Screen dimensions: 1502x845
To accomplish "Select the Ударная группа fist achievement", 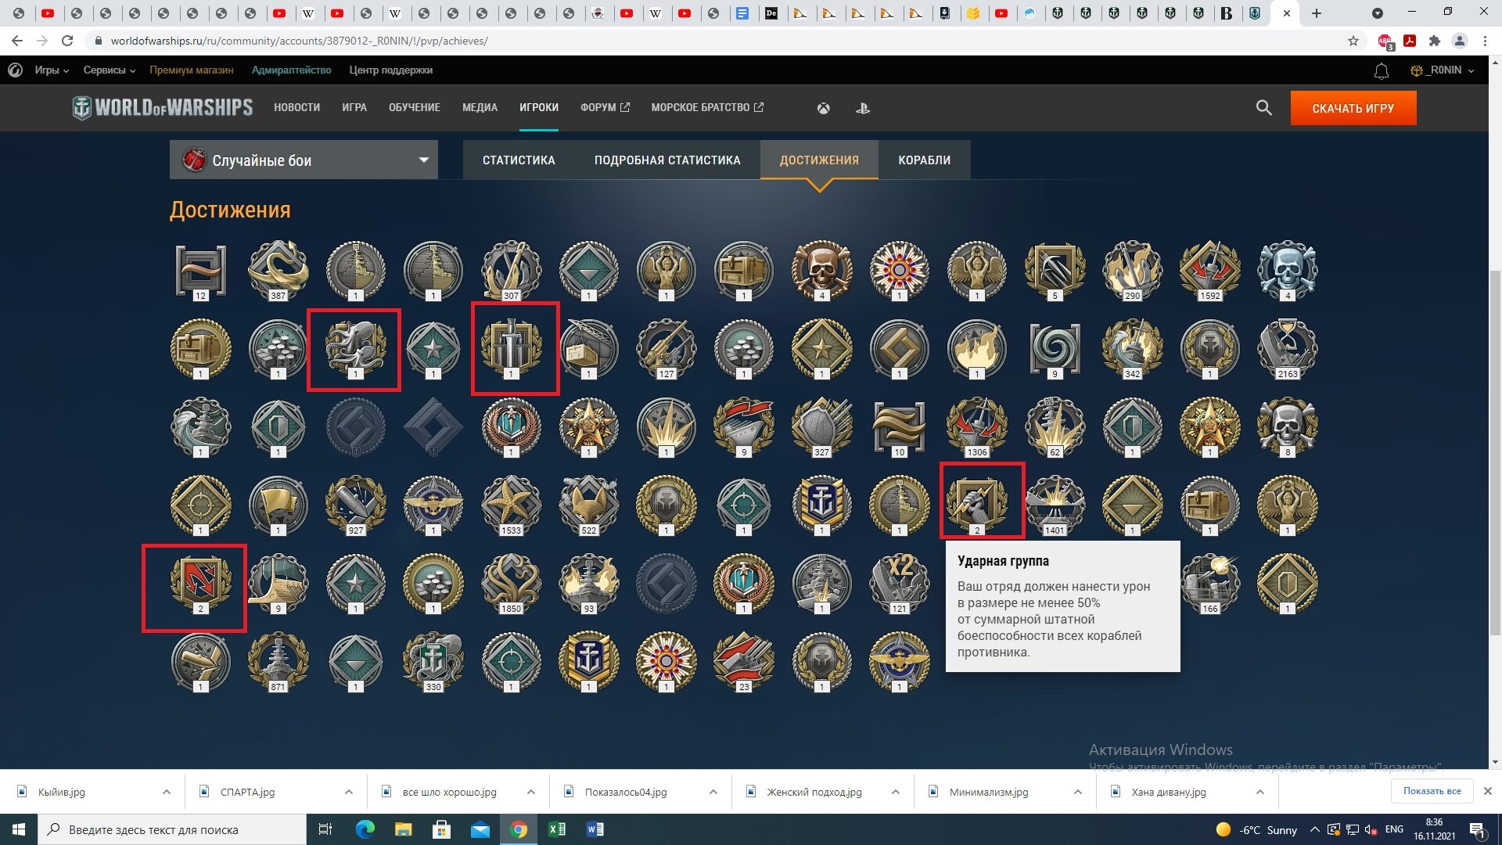I will tap(976, 504).
